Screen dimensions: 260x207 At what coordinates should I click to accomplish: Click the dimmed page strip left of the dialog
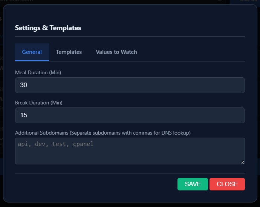(1, 113)
